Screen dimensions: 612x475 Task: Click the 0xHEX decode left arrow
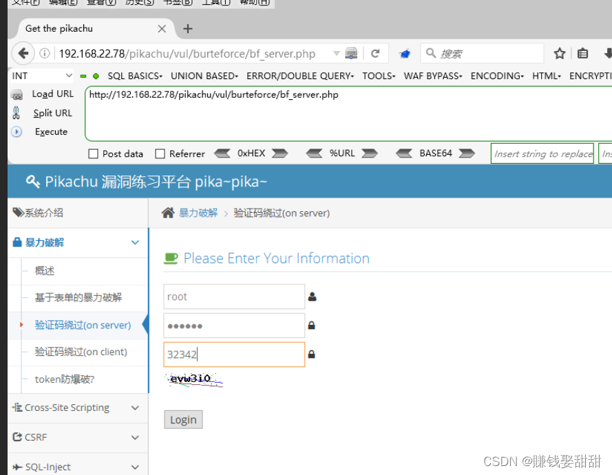[x=222, y=154]
